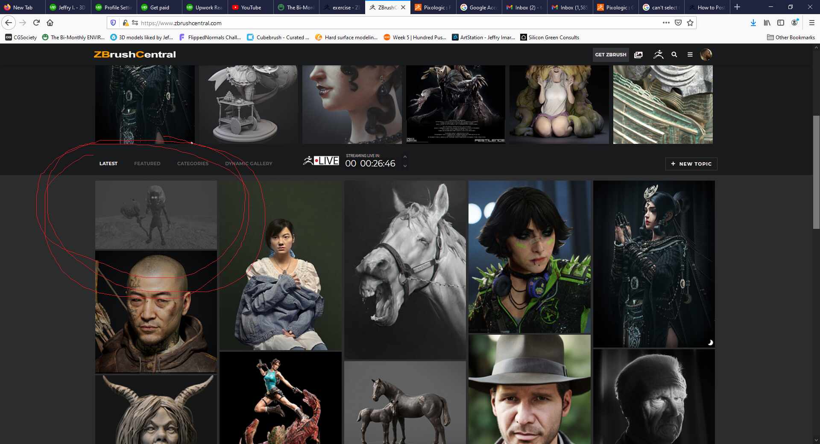This screenshot has width=820, height=444.
Task: Click the GET ZBRUSH button
Action: tap(611, 55)
